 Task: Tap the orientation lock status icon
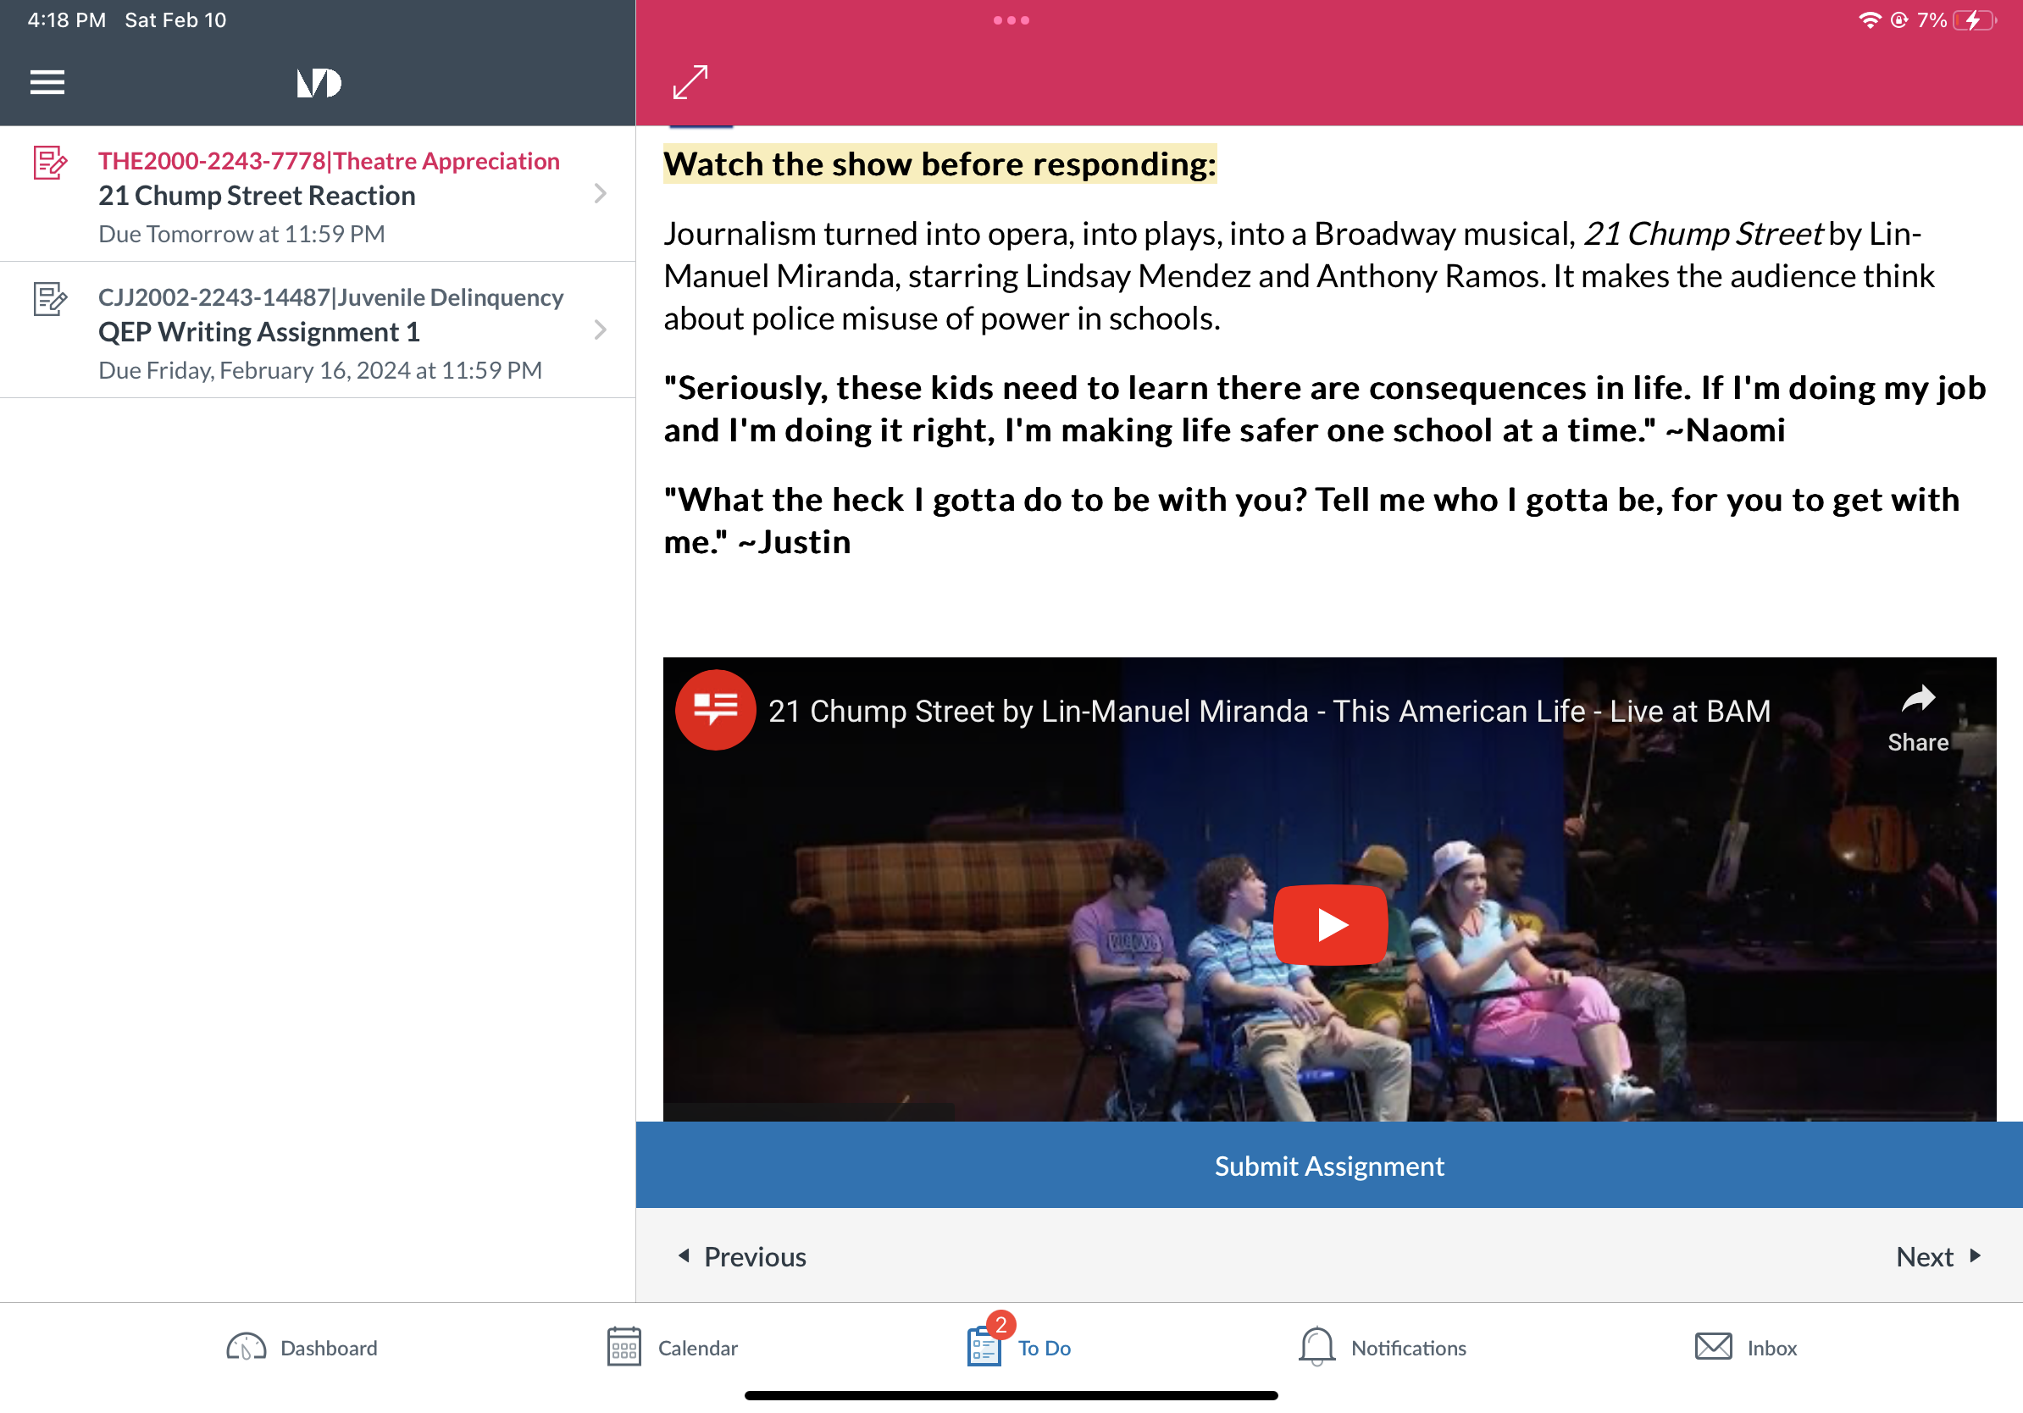point(1899,19)
